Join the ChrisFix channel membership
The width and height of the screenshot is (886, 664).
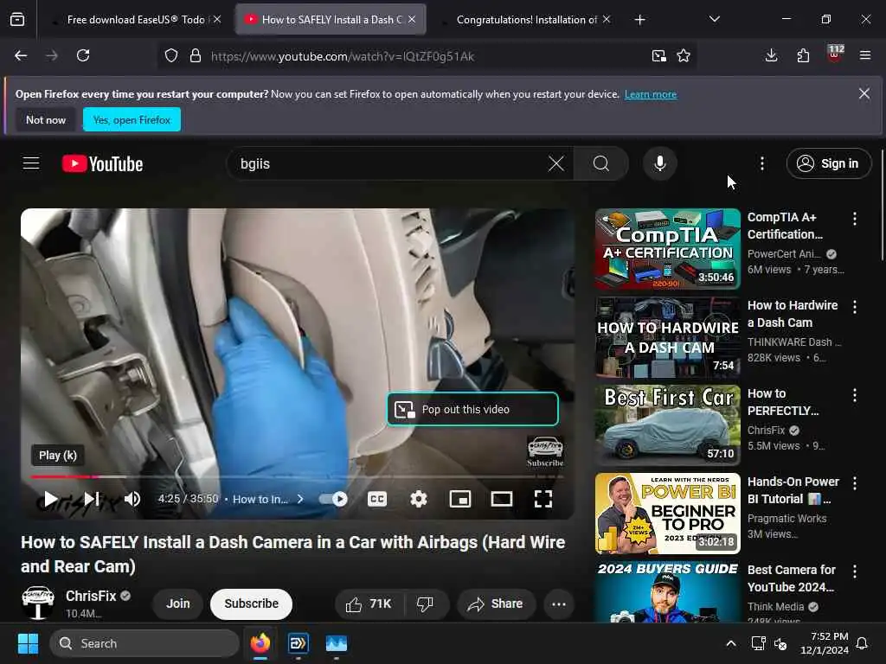click(x=178, y=604)
